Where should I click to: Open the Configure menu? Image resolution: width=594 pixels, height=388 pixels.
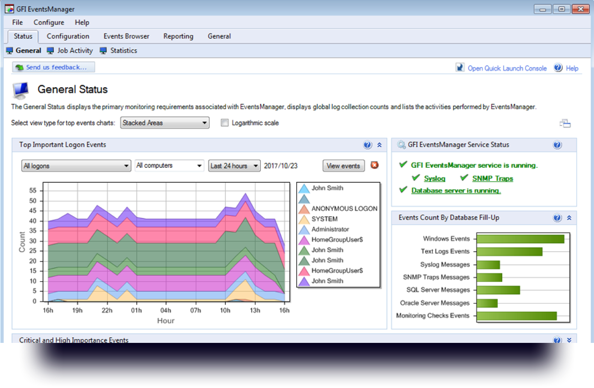pyautogui.click(x=49, y=23)
